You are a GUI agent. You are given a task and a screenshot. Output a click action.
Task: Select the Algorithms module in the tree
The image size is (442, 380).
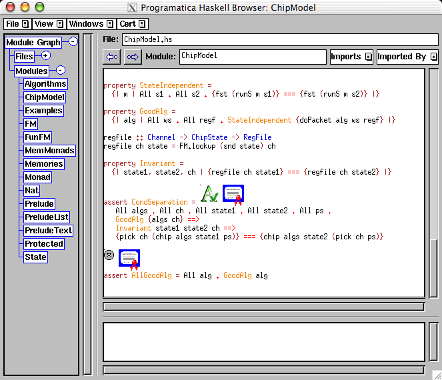[x=45, y=84]
